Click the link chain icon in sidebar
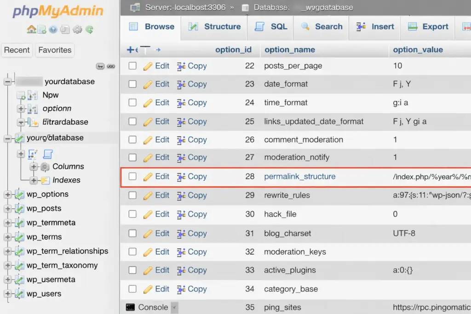This screenshot has width=471, height=314. [x=111, y=66]
